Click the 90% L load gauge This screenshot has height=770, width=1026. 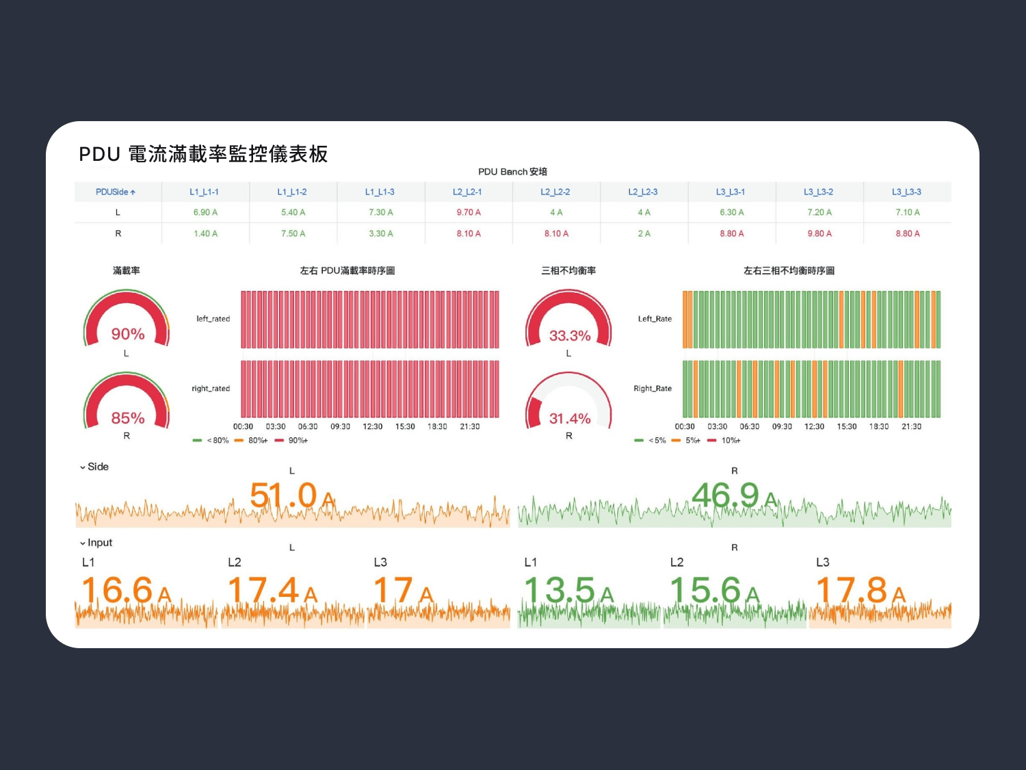point(127,322)
